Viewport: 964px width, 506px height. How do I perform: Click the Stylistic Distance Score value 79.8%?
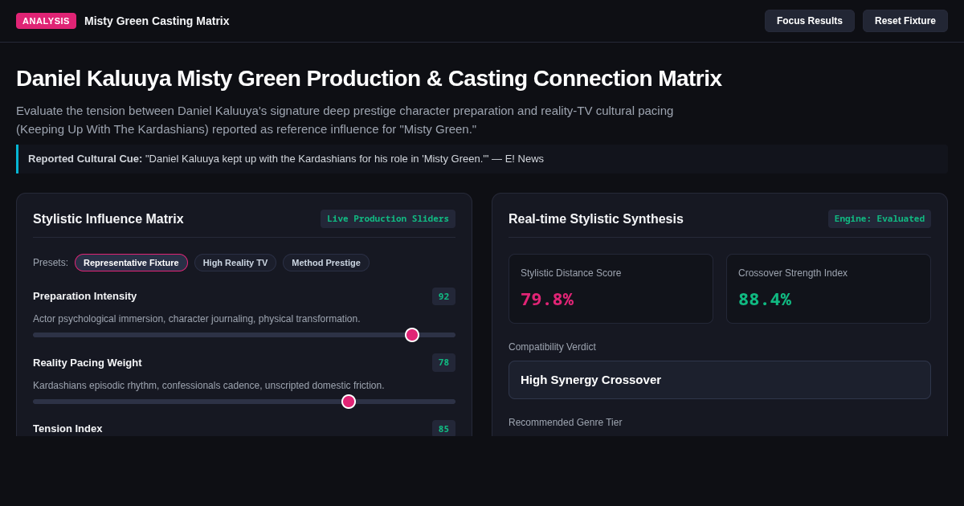[547, 299]
